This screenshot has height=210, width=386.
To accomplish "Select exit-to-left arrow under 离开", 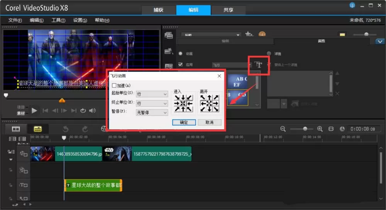I will [203, 103].
